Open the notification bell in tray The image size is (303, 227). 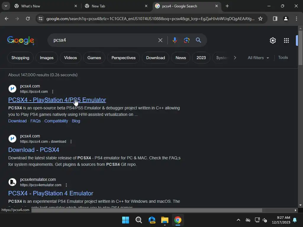295,220
